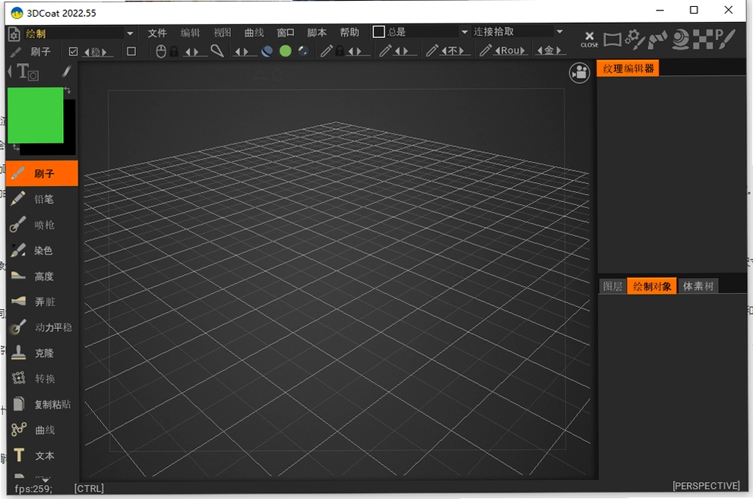Screen dimensions: 753x499
Task: Click the slider after the mouse lock
Action: pos(192,52)
